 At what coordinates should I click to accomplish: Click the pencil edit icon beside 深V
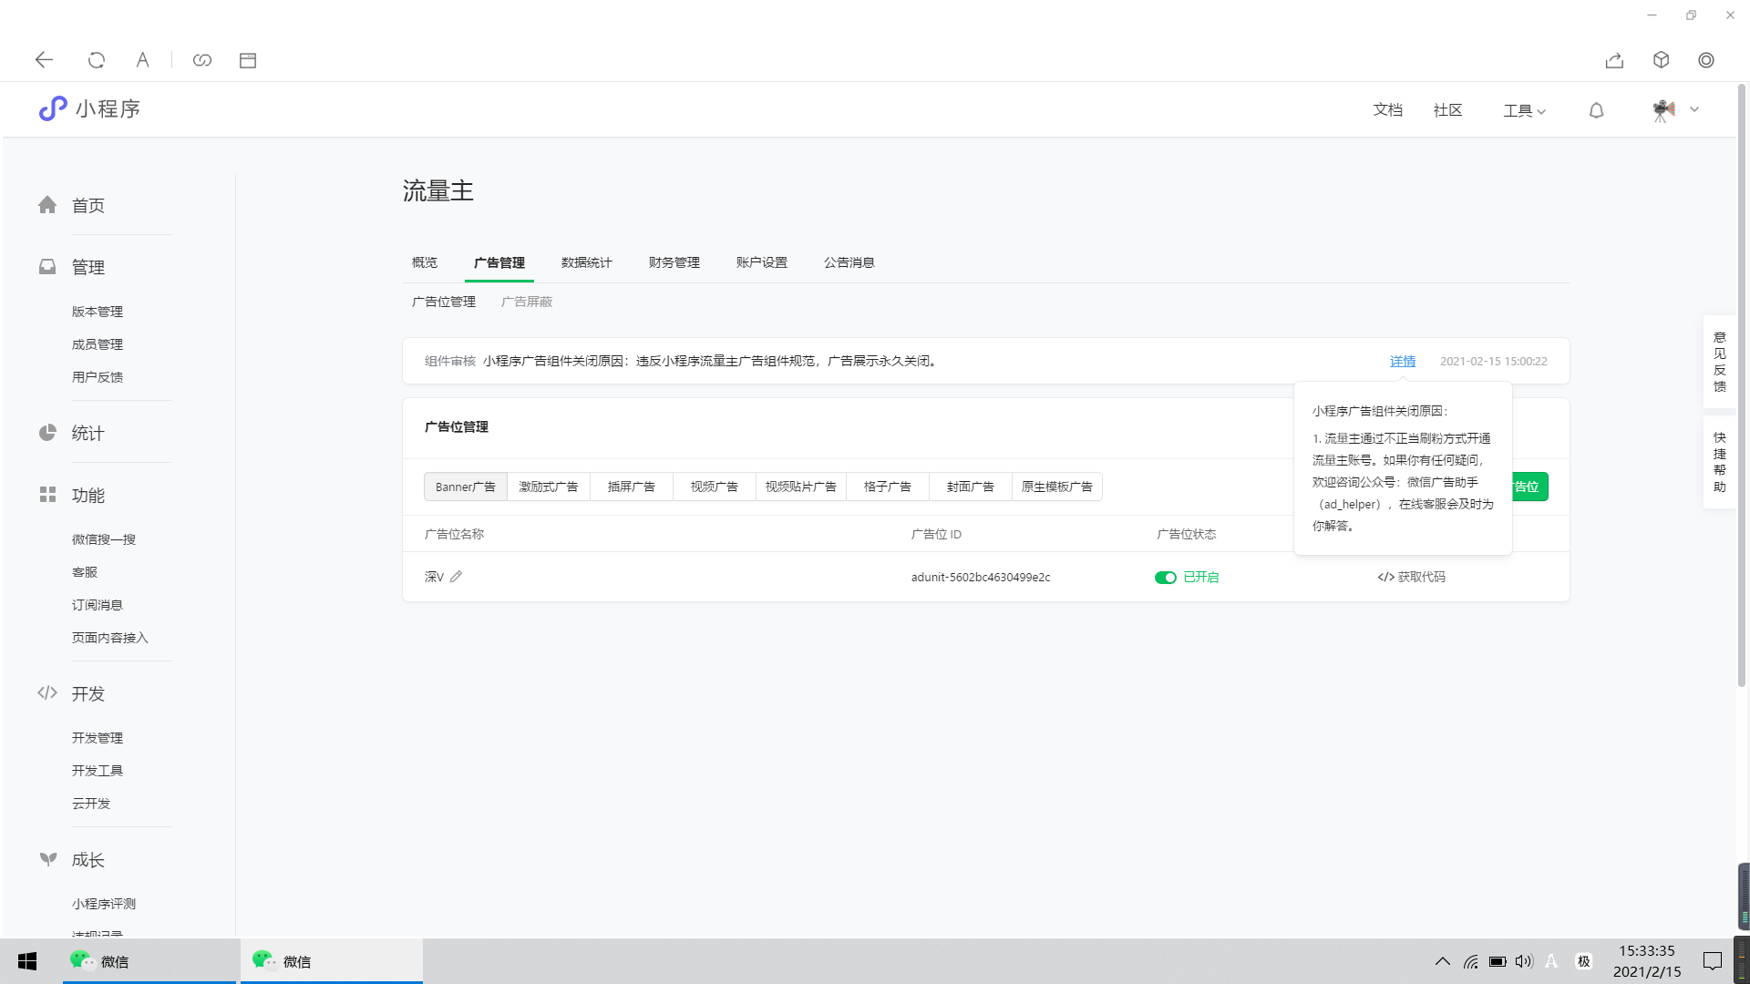[x=456, y=577]
